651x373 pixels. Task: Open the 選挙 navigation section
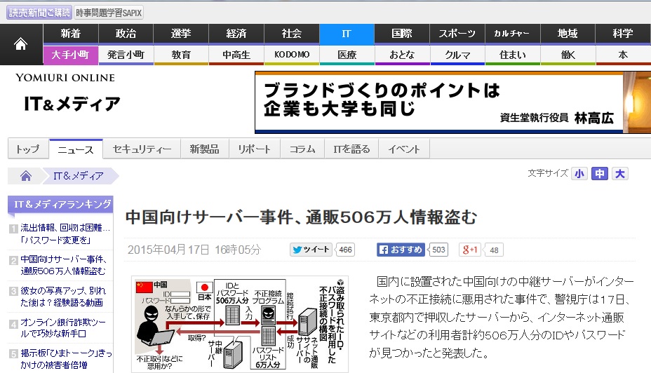(x=181, y=34)
